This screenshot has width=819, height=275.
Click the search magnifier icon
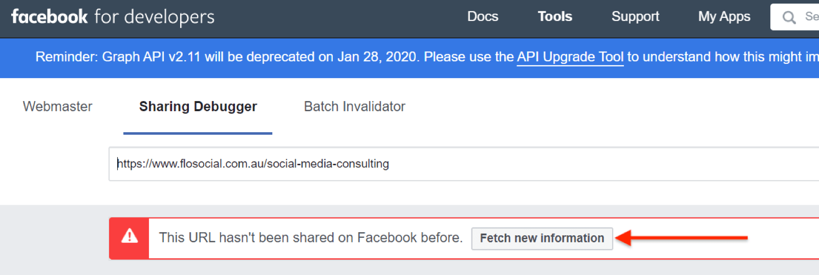click(789, 17)
